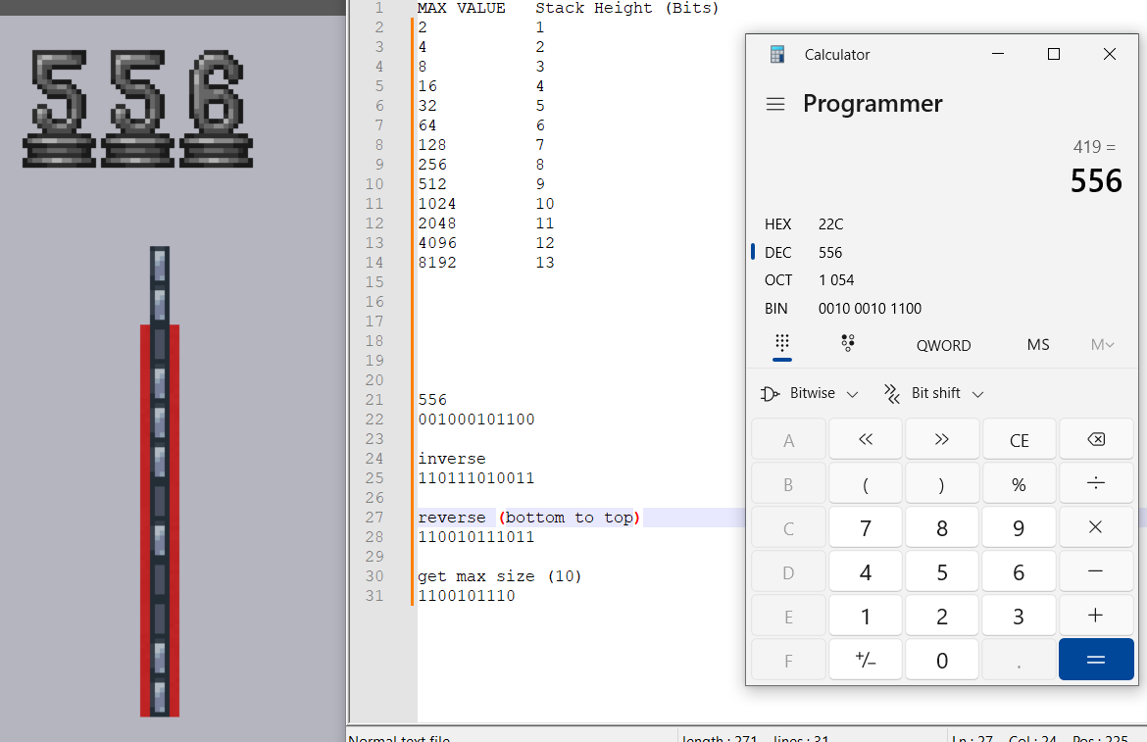Open the Bitwise operations dropdown
This screenshot has height=742, width=1147.
[x=809, y=393]
